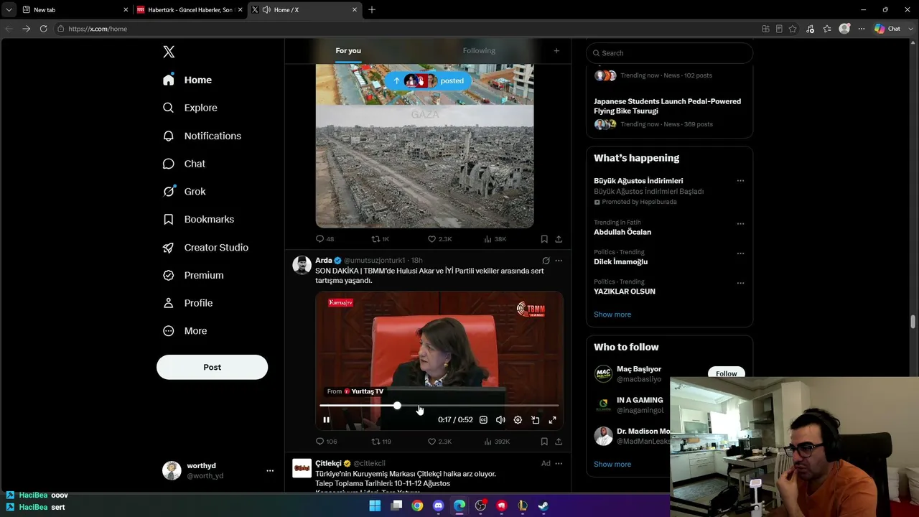Open picture-in-picture for the video
Viewport: 919px width, 517px height.
pos(536,420)
